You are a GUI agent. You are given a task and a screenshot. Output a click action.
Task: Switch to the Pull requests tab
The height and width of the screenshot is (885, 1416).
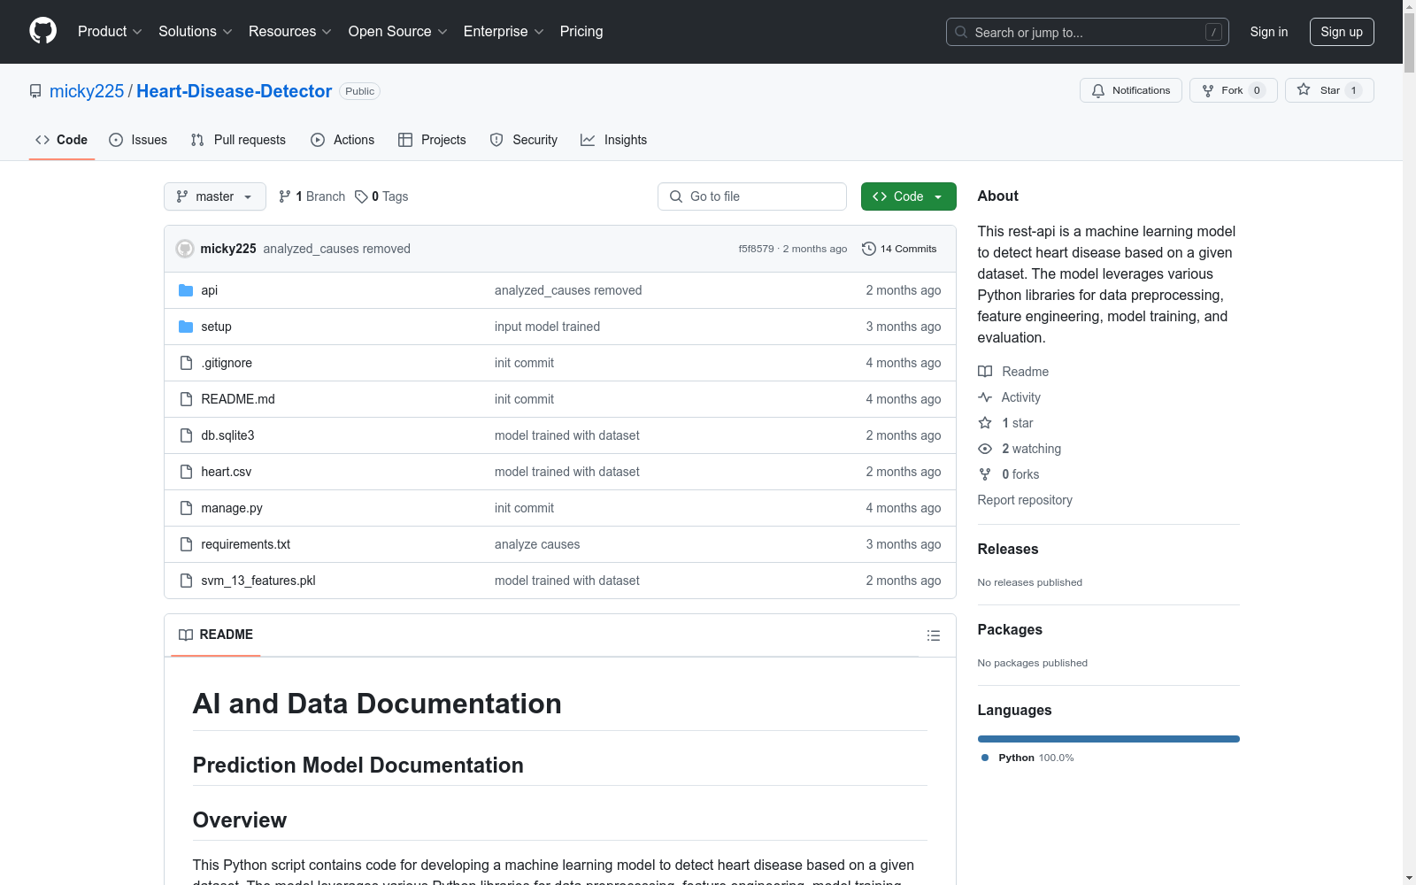(x=238, y=140)
